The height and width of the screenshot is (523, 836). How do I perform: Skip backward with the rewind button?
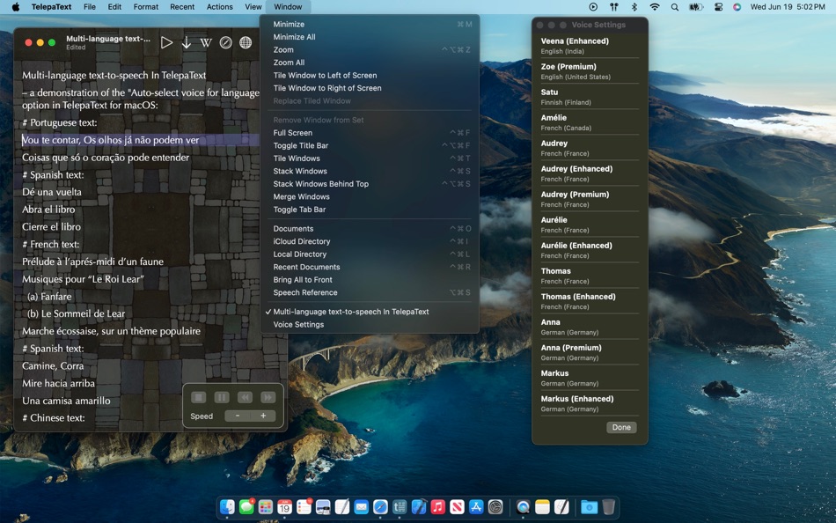click(246, 397)
